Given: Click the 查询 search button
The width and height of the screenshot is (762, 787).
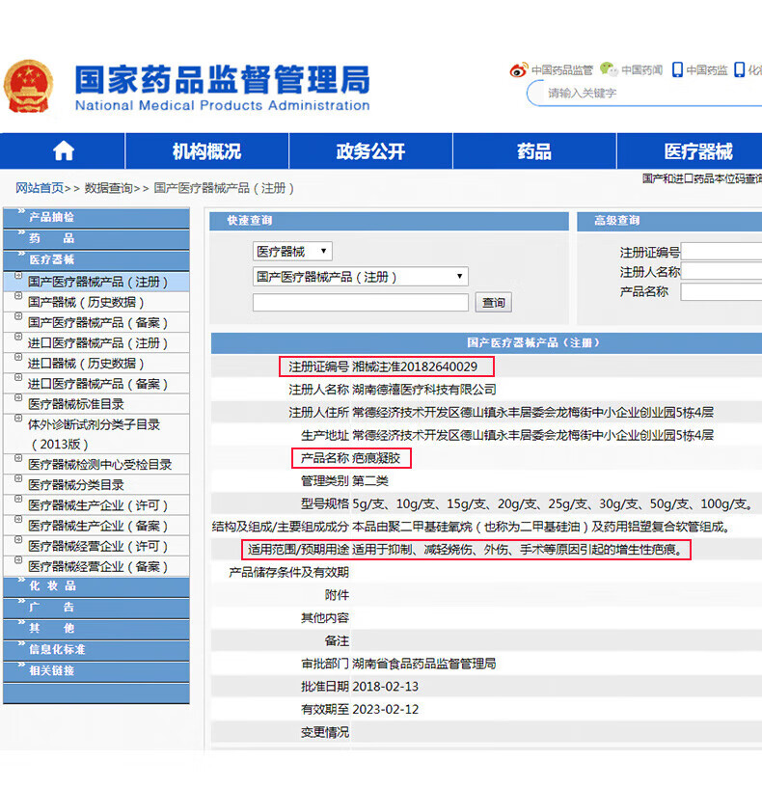Looking at the screenshot, I should pyautogui.click(x=494, y=303).
